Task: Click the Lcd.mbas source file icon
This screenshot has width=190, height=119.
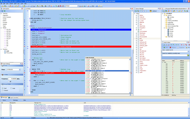Action: (x=168, y=17)
